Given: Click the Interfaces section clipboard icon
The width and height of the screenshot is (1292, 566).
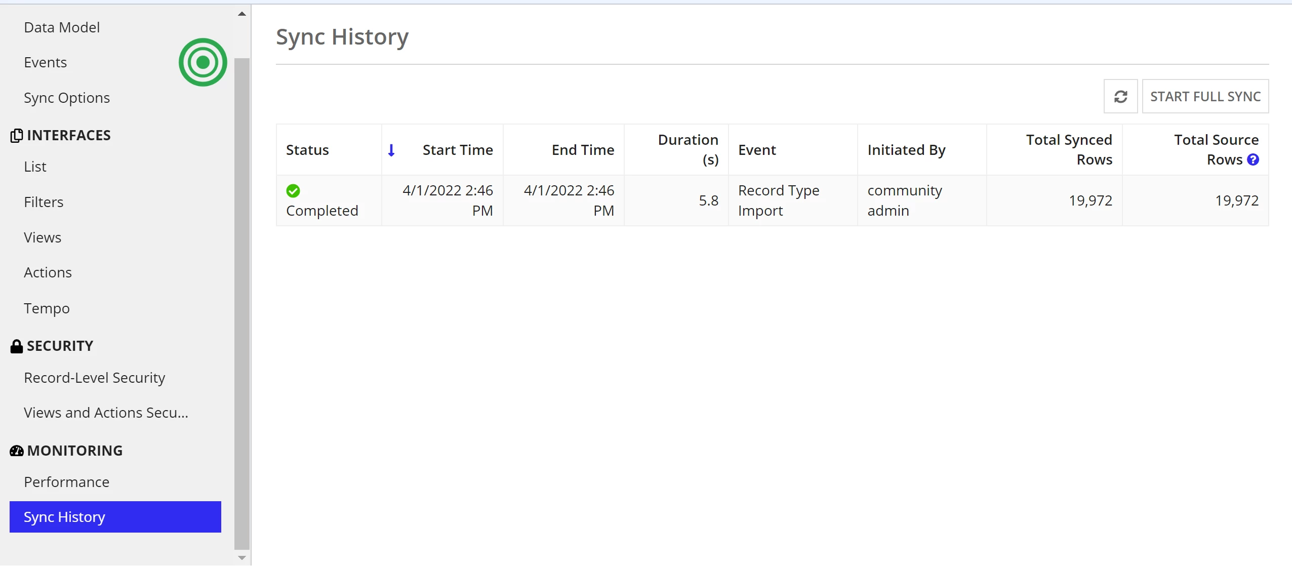Looking at the screenshot, I should coord(17,136).
